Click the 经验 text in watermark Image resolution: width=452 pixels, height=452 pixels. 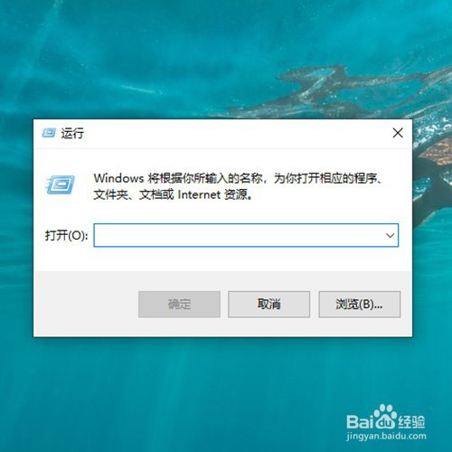(x=411, y=421)
